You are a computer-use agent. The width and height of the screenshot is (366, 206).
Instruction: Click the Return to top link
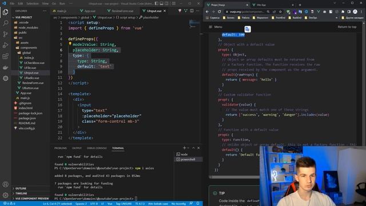[347, 27]
